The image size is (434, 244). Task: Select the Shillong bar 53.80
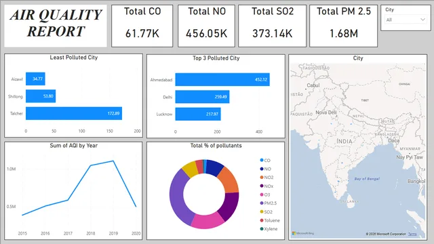(41, 96)
